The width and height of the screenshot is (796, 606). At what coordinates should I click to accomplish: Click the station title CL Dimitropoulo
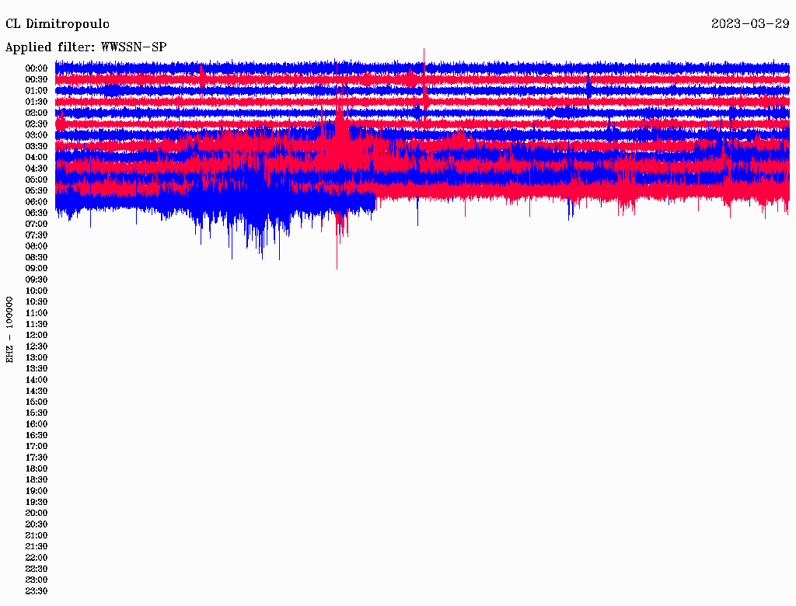coord(58,23)
